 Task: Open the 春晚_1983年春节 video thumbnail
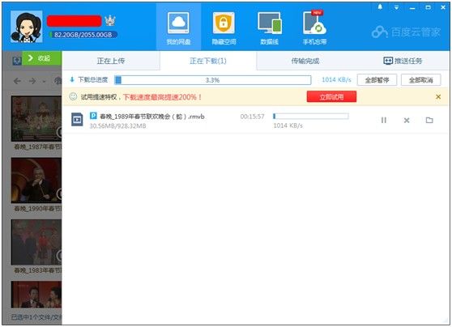coord(36,242)
